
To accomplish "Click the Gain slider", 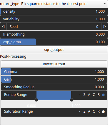I will pos(54,79).
